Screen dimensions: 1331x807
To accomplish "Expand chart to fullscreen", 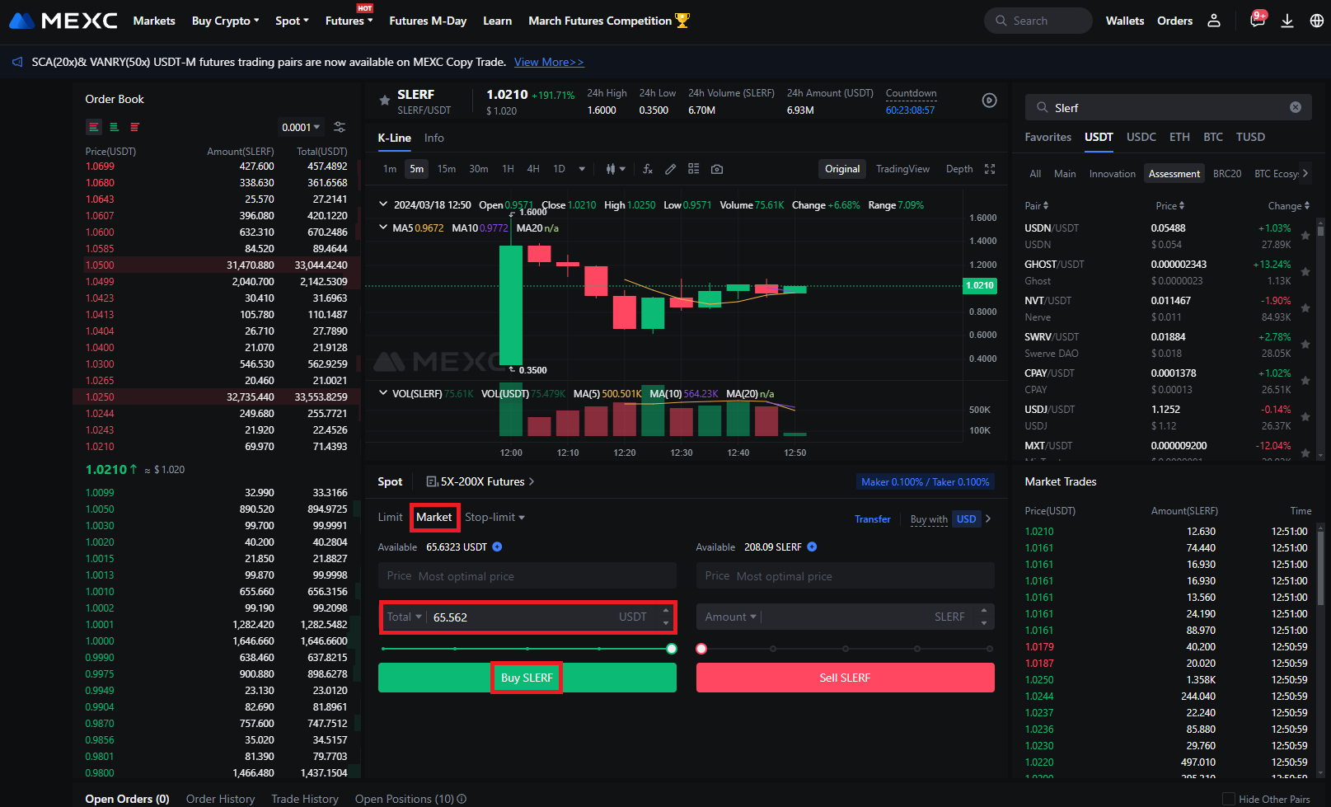I will (990, 169).
